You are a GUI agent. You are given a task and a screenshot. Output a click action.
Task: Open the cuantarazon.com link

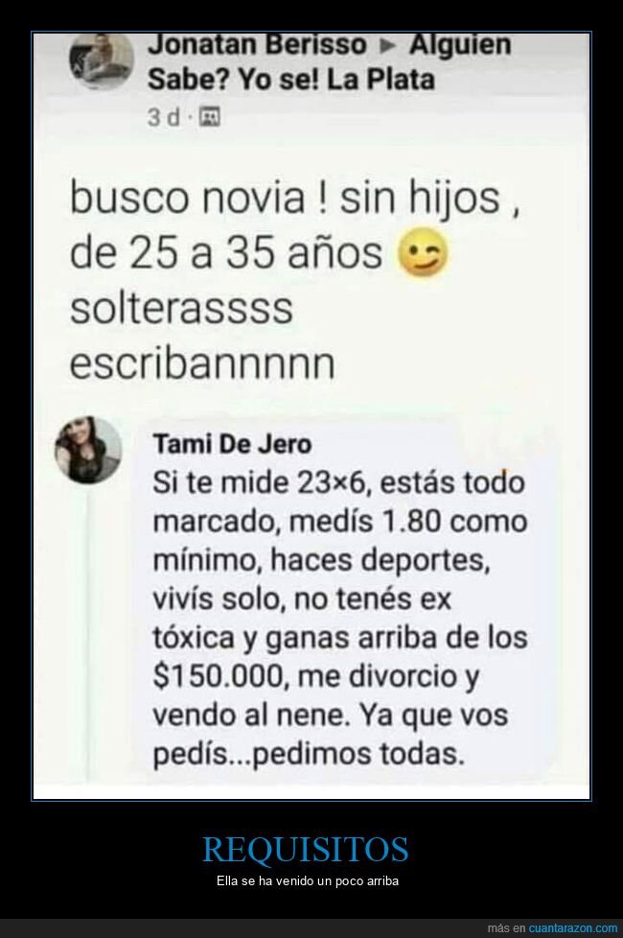click(573, 927)
